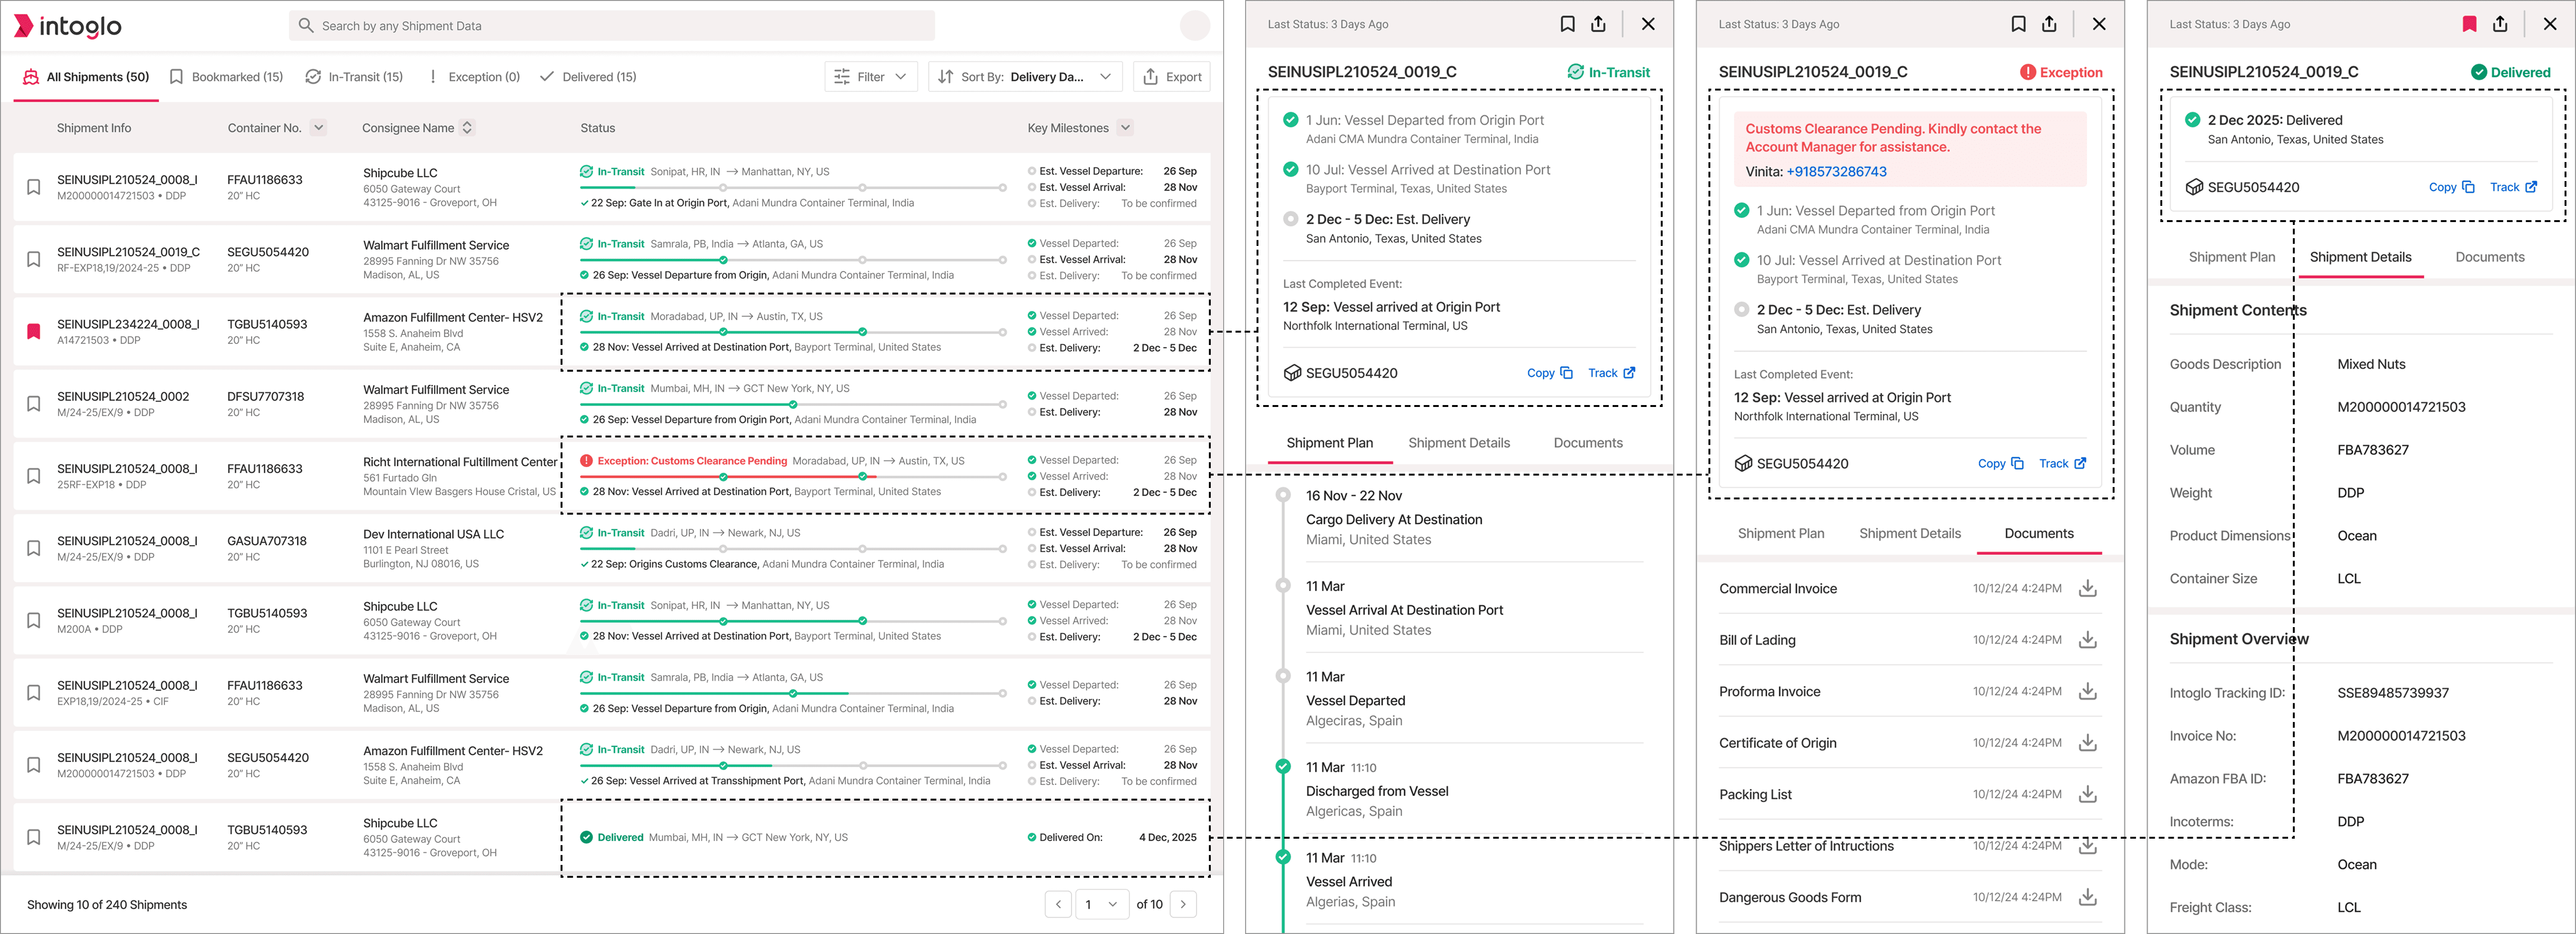Image resolution: width=2576 pixels, height=934 pixels.
Task: Go to the next page of shipments
Action: pyautogui.click(x=1183, y=904)
